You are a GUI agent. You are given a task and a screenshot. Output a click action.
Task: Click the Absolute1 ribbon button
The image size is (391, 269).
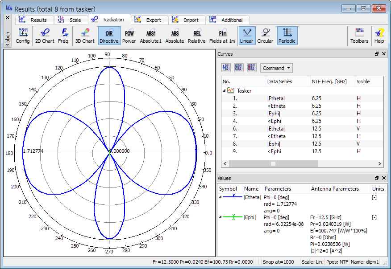(151, 36)
